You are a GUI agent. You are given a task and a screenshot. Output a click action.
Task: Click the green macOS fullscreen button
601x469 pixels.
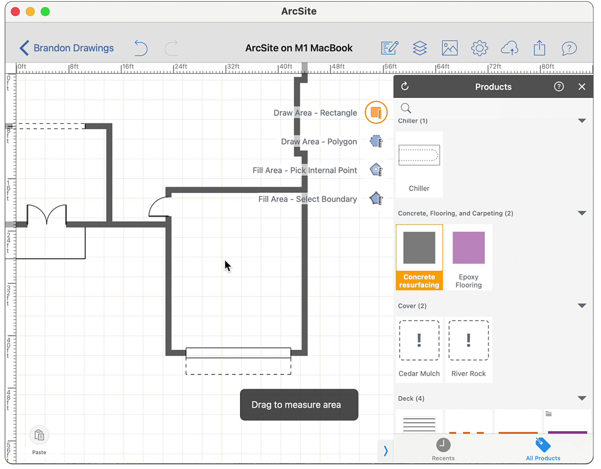coord(45,12)
